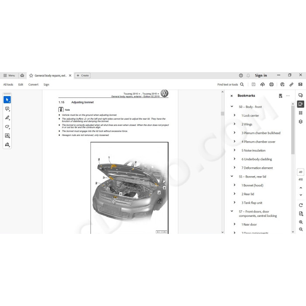Click the rotate page icon
This screenshot has height=306, width=306.
coord(301,205)
